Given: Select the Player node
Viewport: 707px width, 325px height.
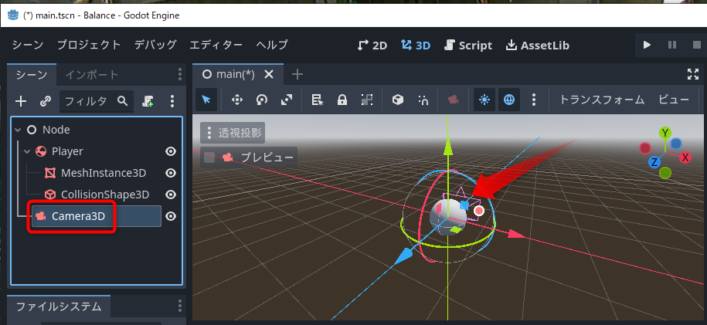Looking at the screenshot, I should click(x=67, y=151).
